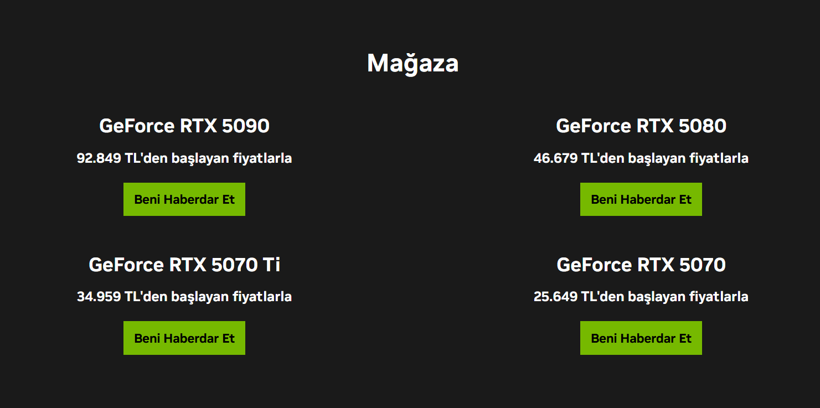Viewport: 820px width, 408px height.
Task: Click the 34.959 TL starting price text
Action: (x=184, y=297)
